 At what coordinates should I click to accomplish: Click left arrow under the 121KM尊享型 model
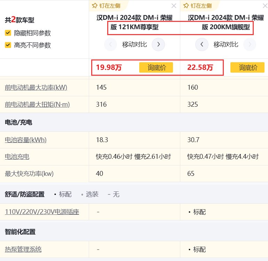click(x=111, y=44)
